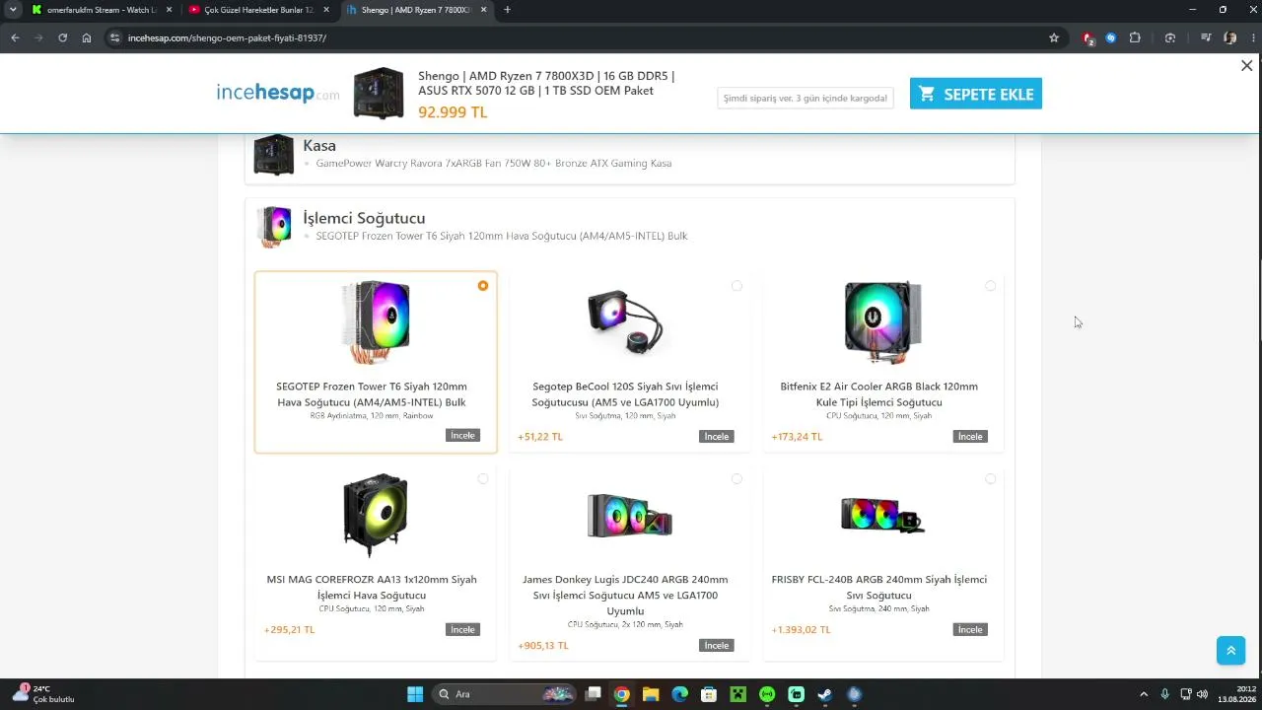Open the red extension with the 2 badge
Viewport: 1262px width, 710px height.
pyautogui.click(x=1087, y=37)
